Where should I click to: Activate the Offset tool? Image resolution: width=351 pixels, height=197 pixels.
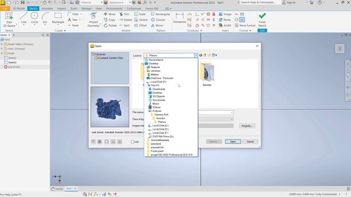140,26
